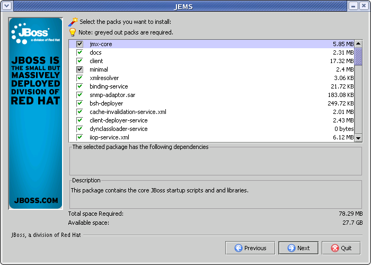The height and width of the screenshot is (265, 371).
Task: Open the window menu in title bar
Action: 6,6
